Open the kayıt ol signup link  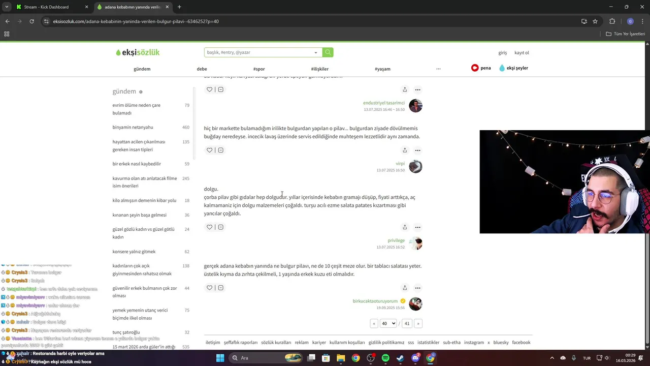(522, 53)
